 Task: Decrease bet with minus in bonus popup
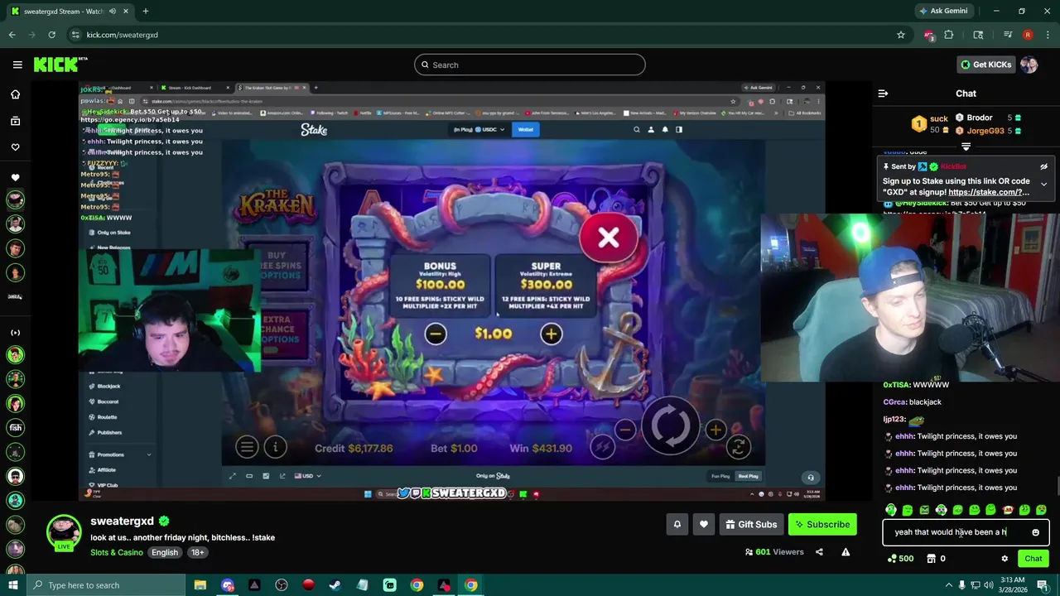(436, 334)
